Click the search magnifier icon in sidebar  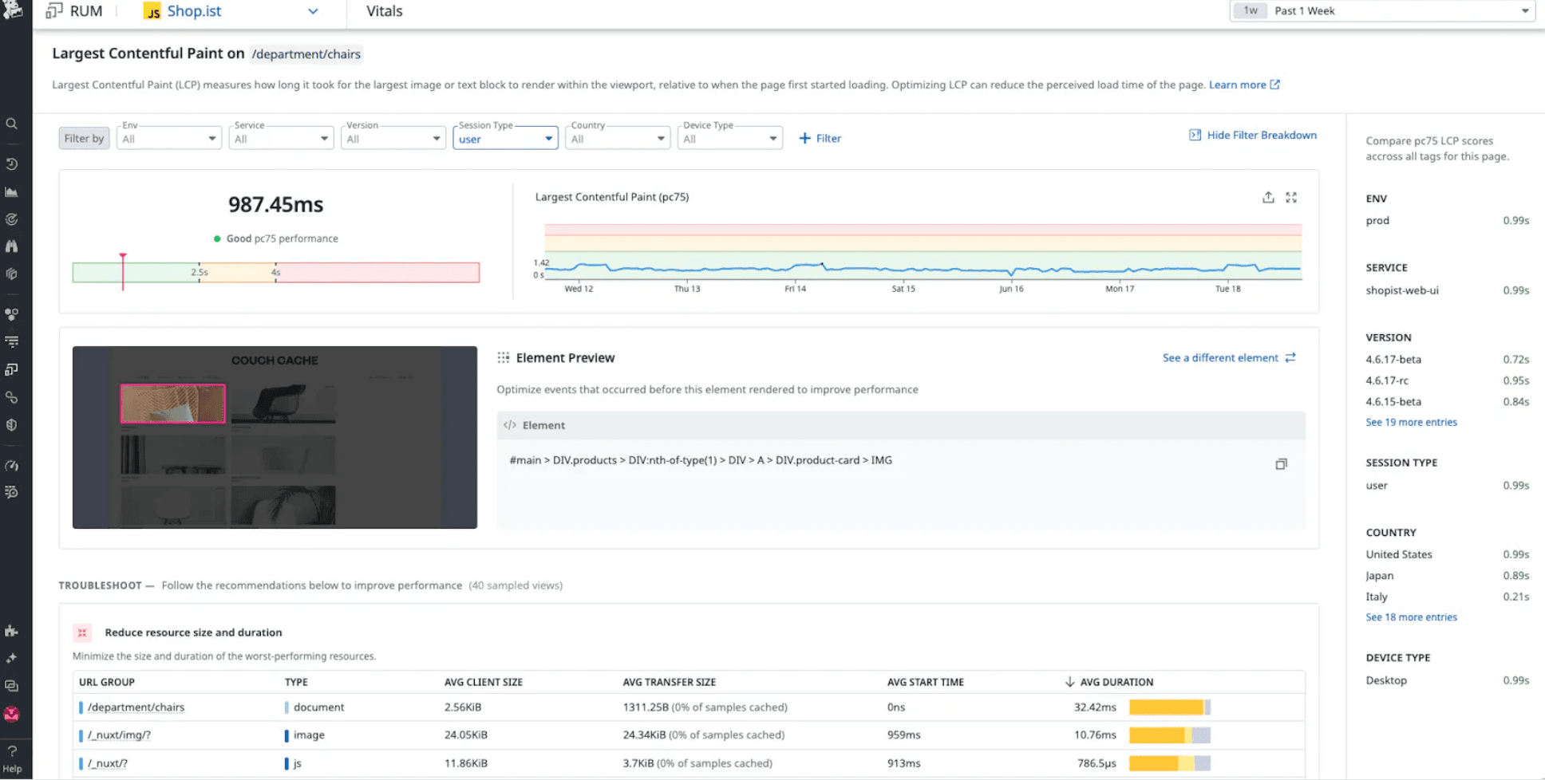coord(12,124)
